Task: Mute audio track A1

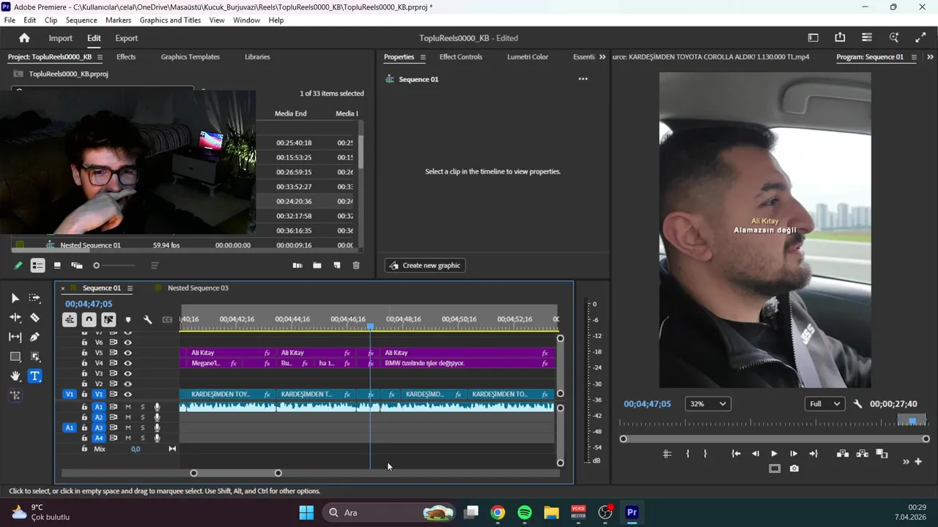Action: tap(128, 407)
